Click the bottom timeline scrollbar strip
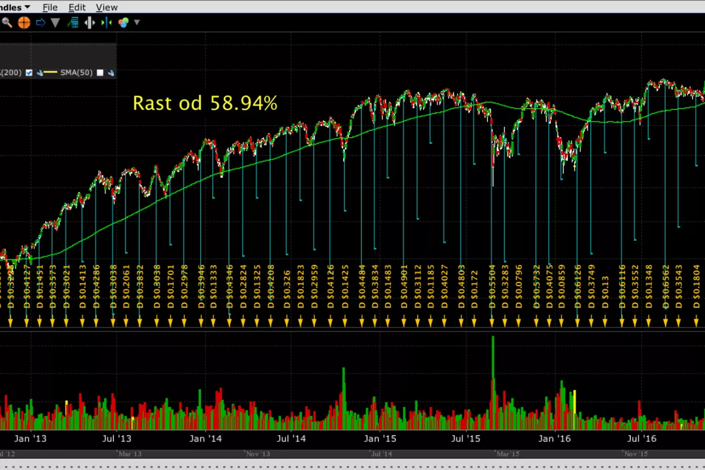This screenshot has height=470, width=705. coord(351,454)
